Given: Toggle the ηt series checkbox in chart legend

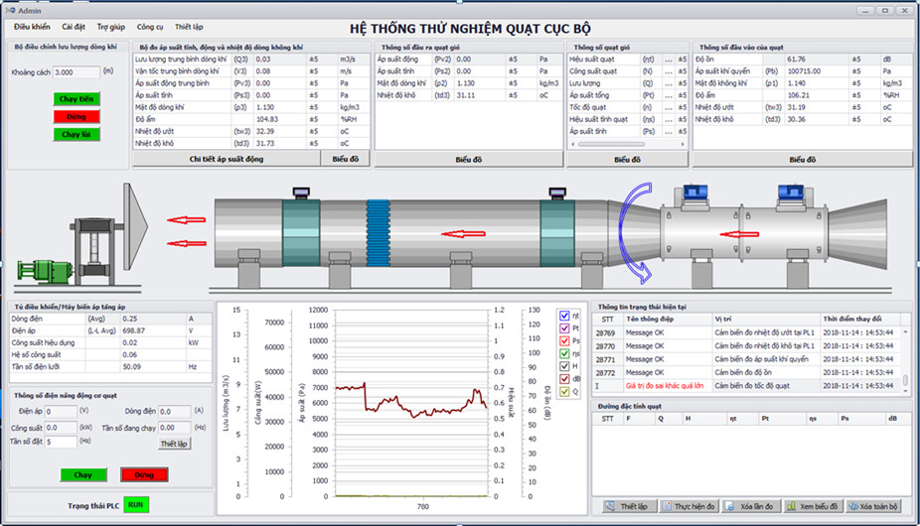Looking at the screenshot, I should pyautogui.click(x=563, y=316).
